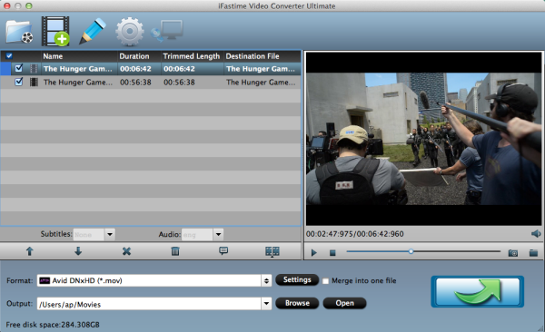Image resolution: width=545 pixels, height=332 pixels.
Task: Open the Format dropdown stepper arrows
Action: coord(266,280)
